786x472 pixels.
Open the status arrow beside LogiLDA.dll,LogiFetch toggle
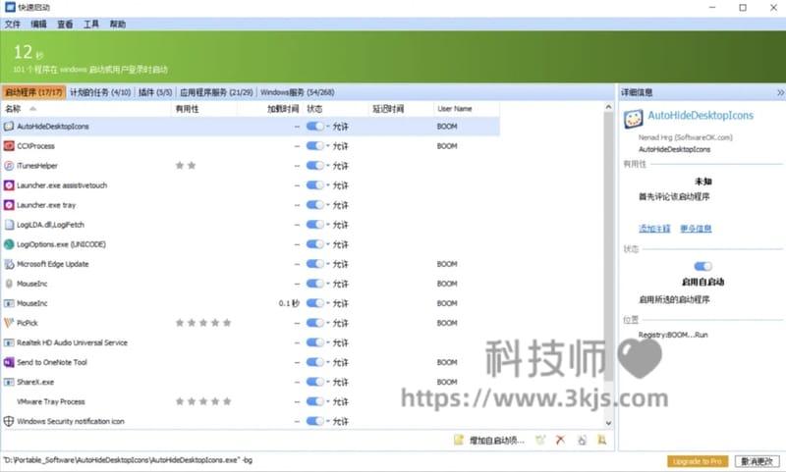coord(328,225)
